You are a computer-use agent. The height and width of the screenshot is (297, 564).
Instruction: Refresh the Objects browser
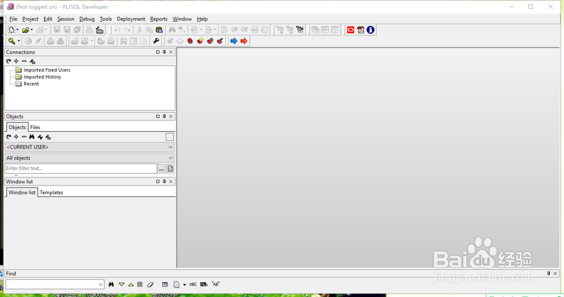pos(8,137)
